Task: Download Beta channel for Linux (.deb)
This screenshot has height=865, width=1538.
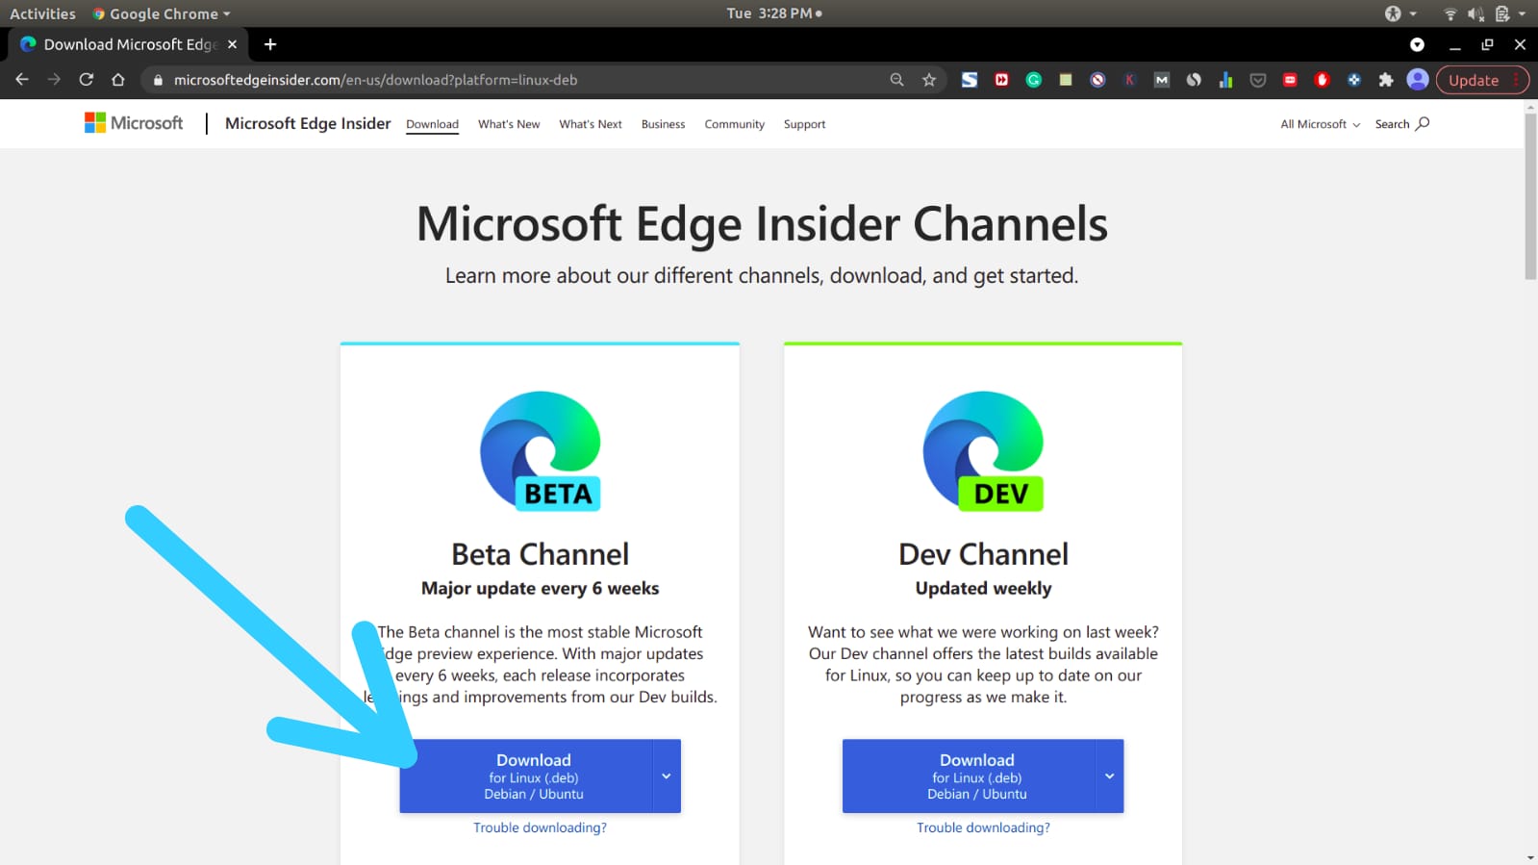Action: pos(526,776)
